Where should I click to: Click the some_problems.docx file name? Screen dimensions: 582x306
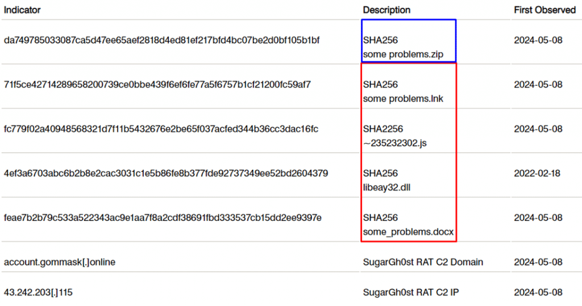408,232
